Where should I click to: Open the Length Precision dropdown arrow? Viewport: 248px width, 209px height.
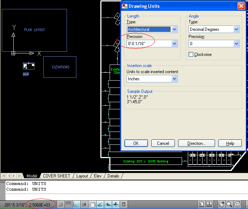(x=174, y=44)
